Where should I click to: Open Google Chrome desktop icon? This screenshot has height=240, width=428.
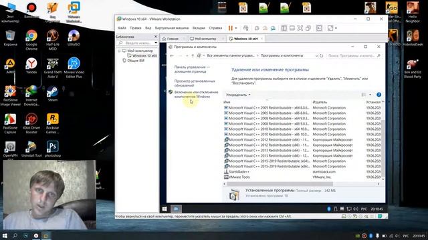tap(31, 40)
